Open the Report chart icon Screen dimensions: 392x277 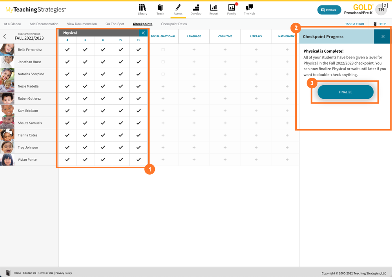coord(214,8)
